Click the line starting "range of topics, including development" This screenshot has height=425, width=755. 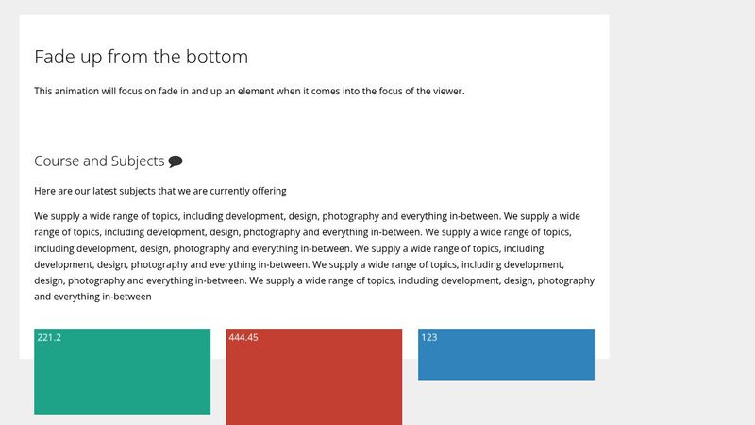(x=303, y=232)
